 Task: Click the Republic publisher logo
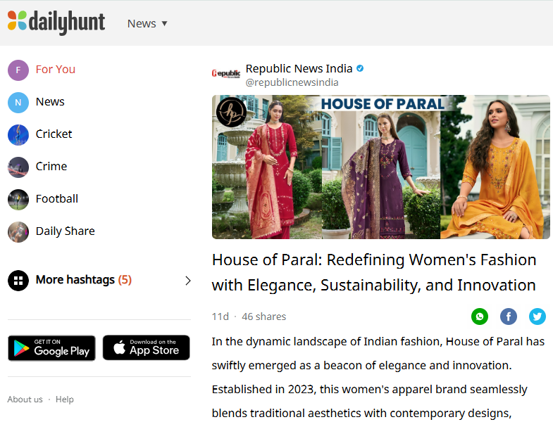pyautogui.click(x=225, y=73)
